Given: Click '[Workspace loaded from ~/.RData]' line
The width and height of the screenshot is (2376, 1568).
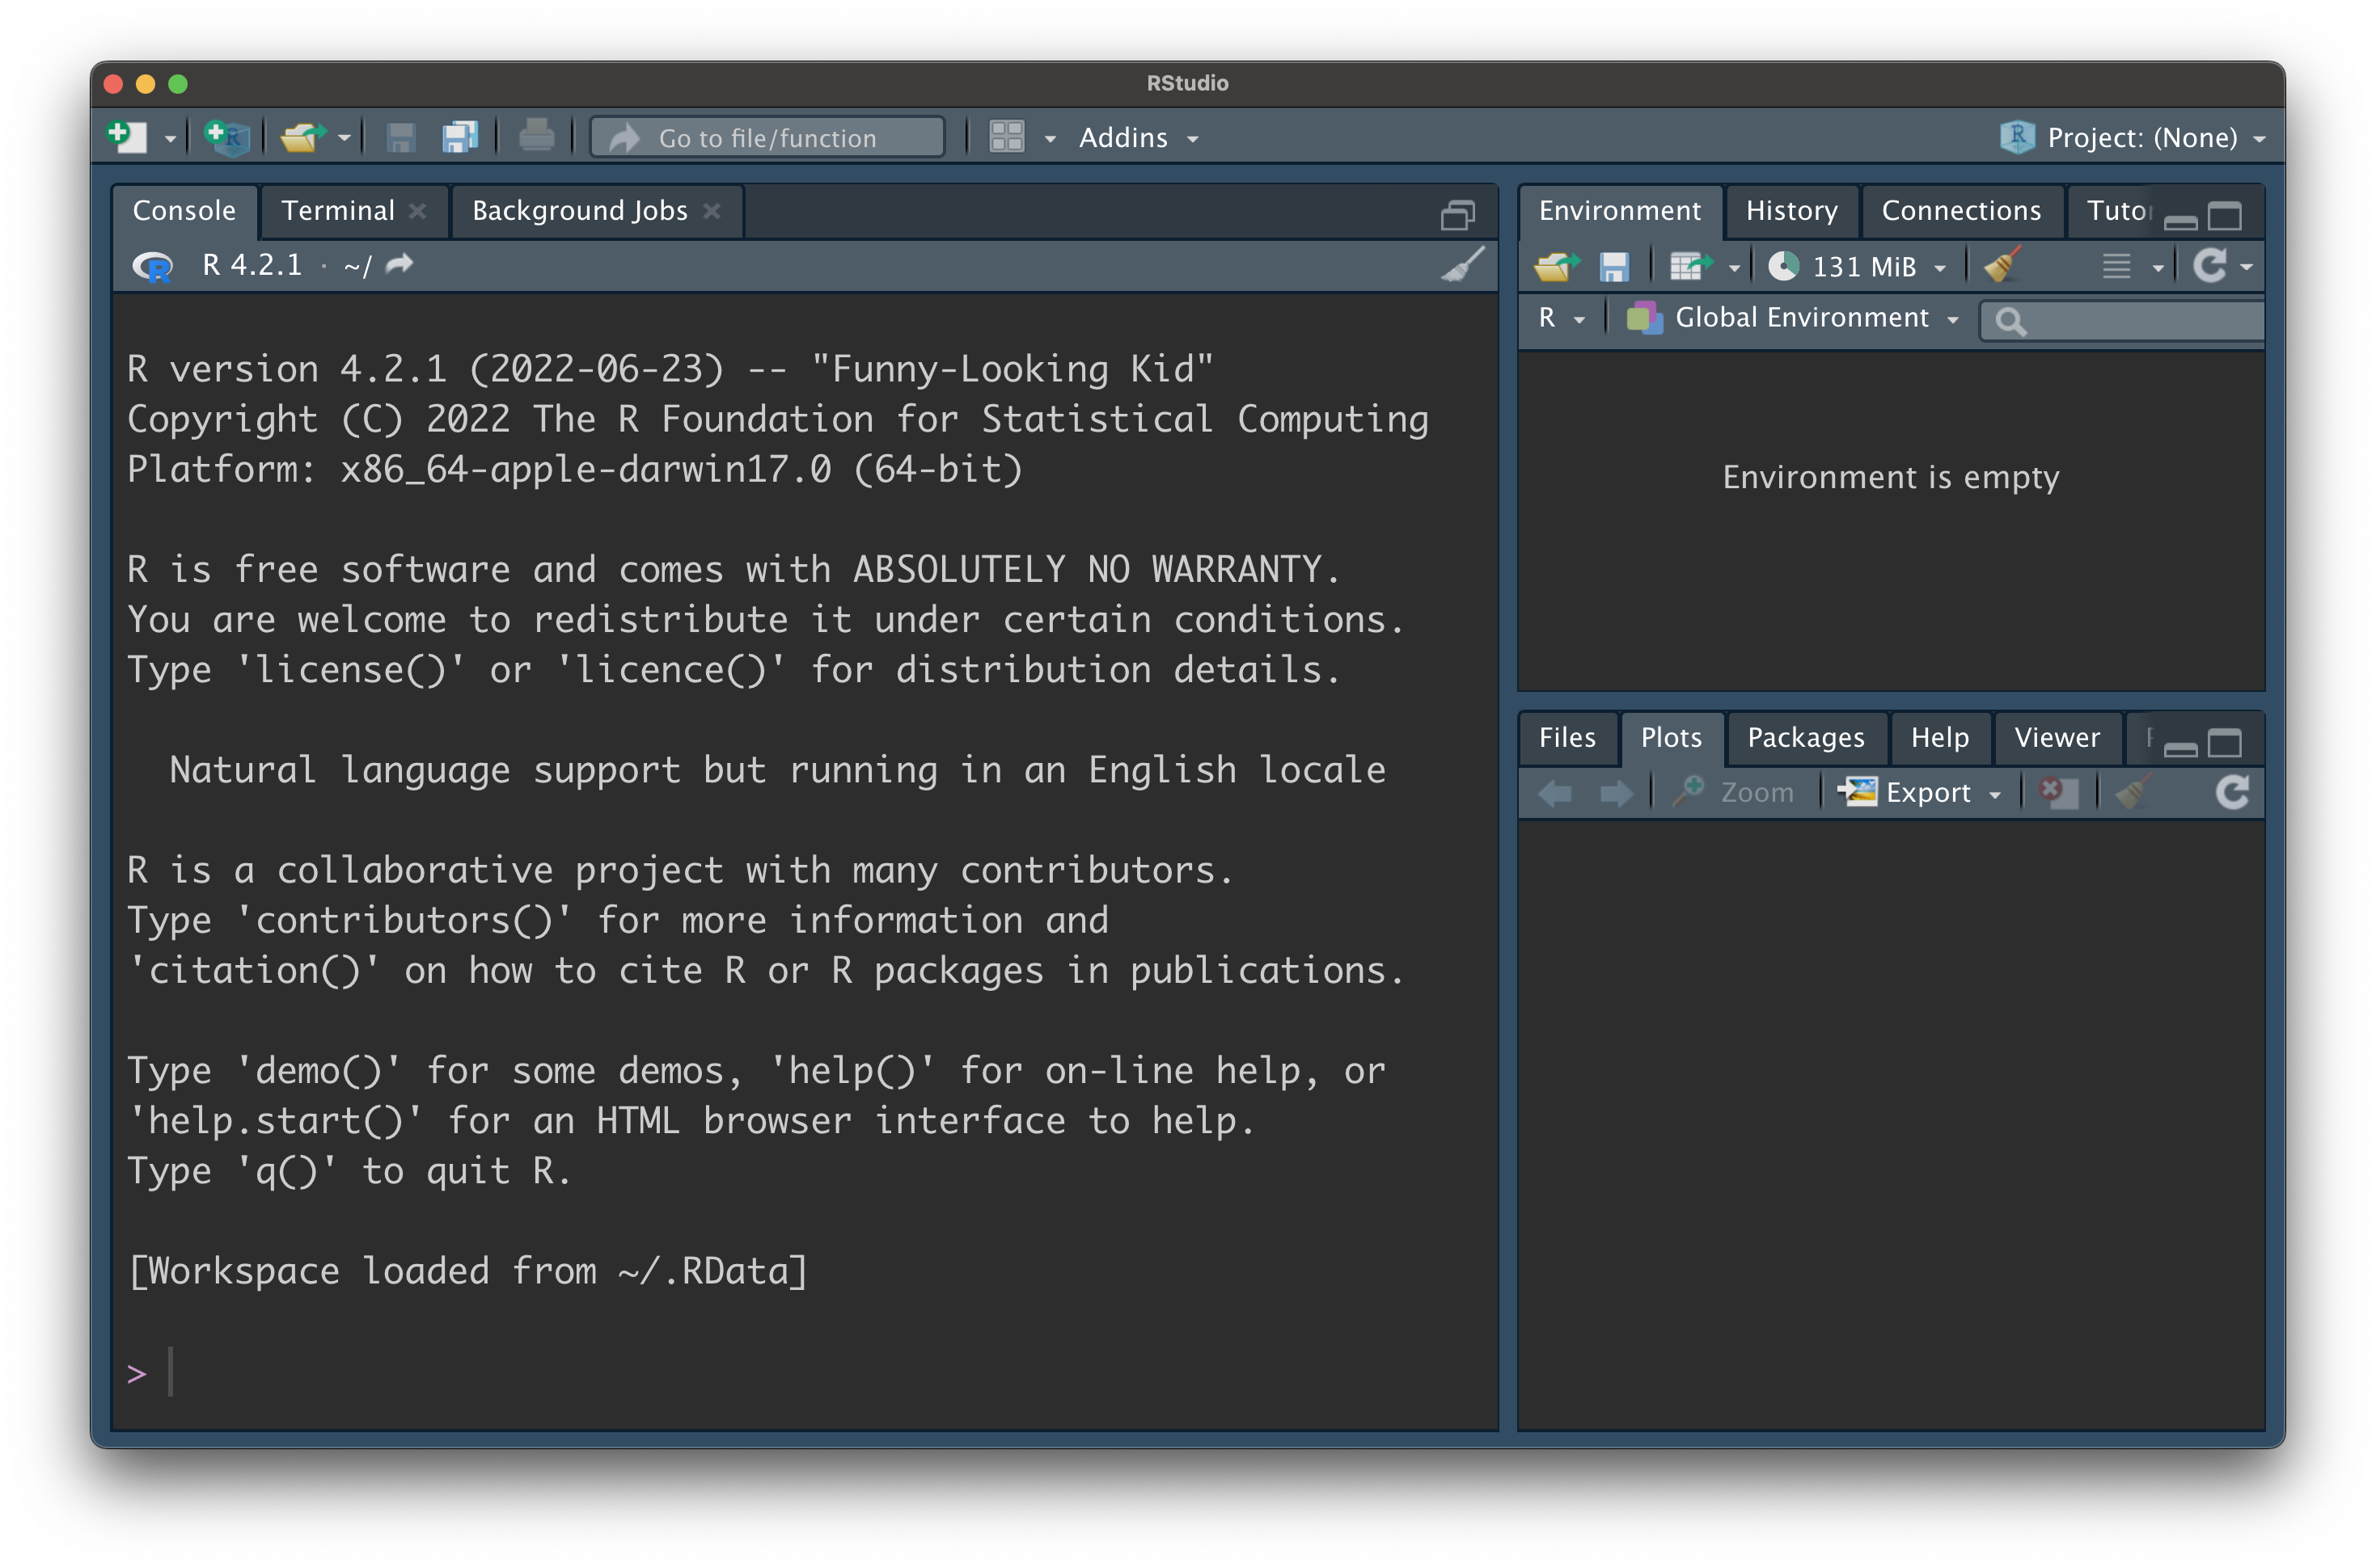Looking at the screenshot, I should 468,1272.
